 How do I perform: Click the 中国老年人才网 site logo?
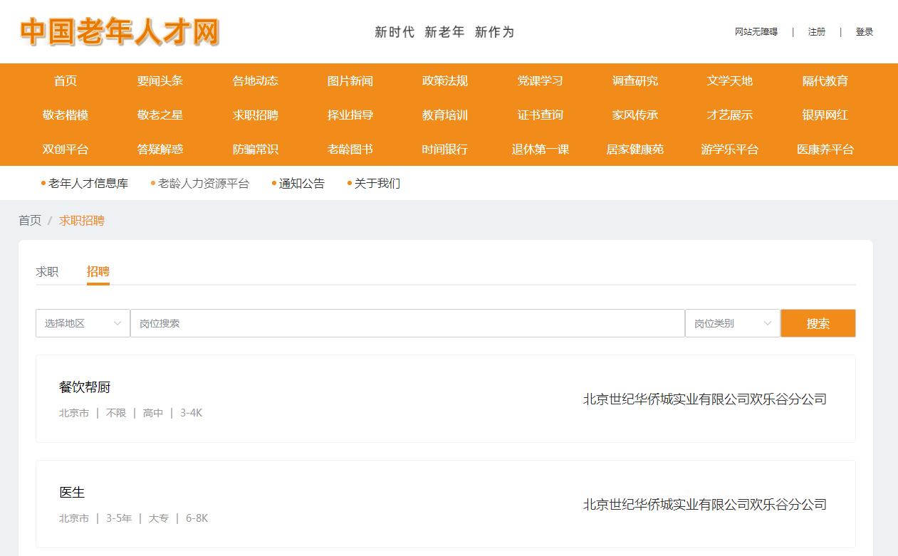tap(120, 32)
